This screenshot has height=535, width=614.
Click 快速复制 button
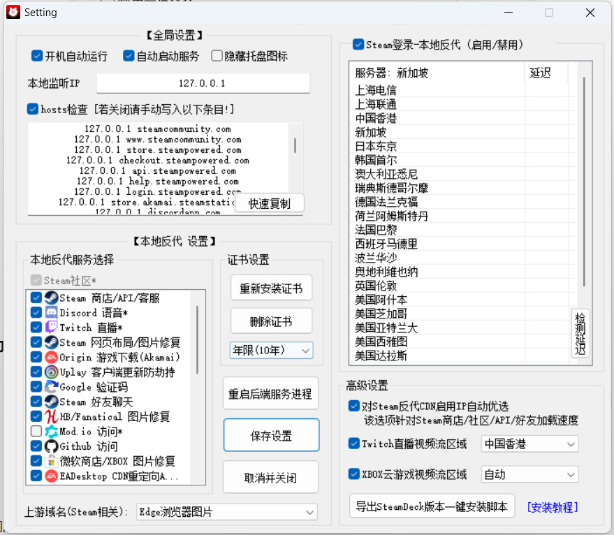270,204
